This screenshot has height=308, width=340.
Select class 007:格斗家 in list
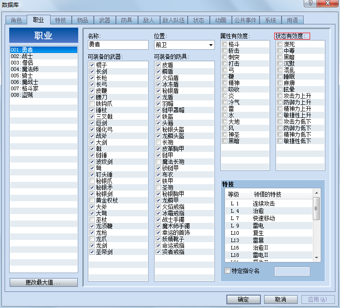(44, 88)
